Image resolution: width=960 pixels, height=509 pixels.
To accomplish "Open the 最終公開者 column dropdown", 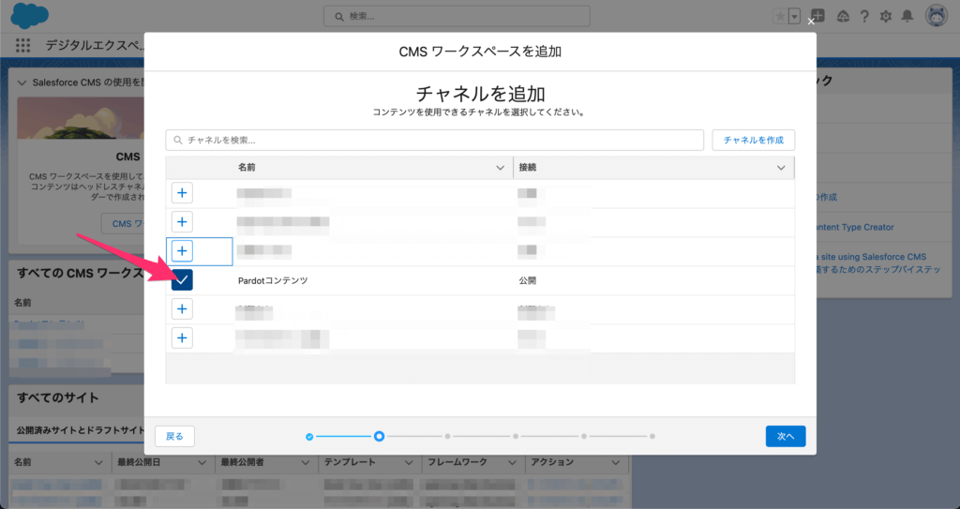I will pyautogui.click(x=306, y=462).
